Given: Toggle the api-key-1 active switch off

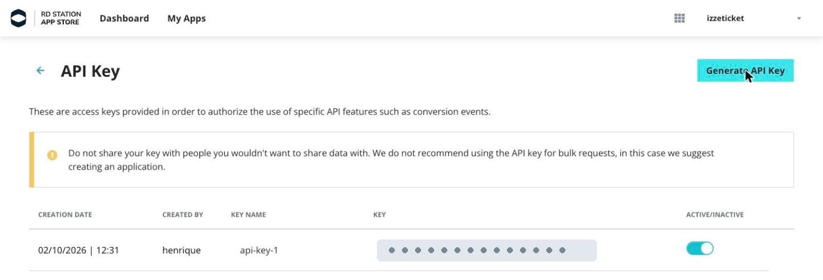Looking at the screenshot, I should [700, 248].
